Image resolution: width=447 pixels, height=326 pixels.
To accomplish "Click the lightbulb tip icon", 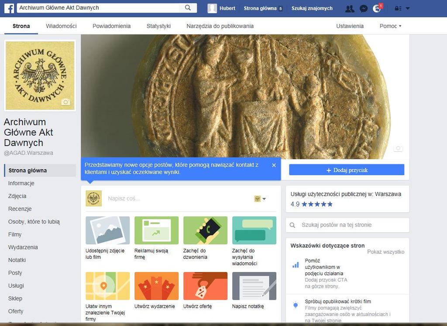I will tap(296, 305).
